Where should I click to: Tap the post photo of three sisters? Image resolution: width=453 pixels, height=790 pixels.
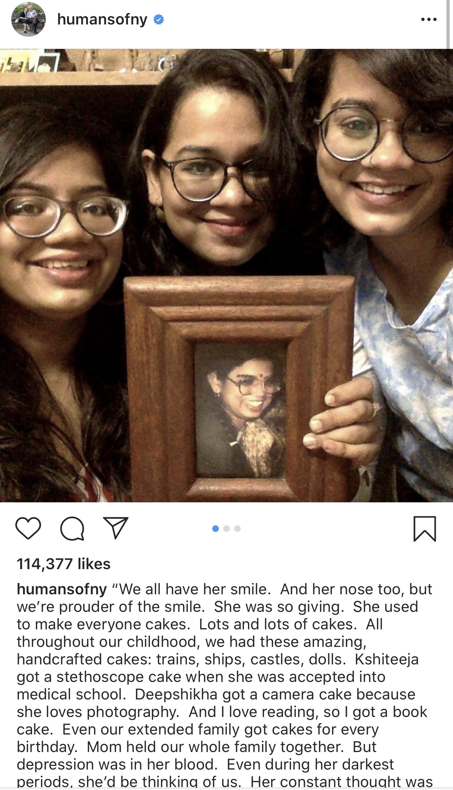226,276
